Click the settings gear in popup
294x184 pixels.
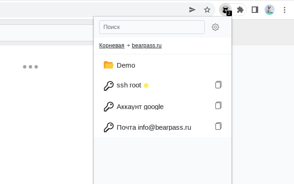pyautogui.click(x=215, y=27)
